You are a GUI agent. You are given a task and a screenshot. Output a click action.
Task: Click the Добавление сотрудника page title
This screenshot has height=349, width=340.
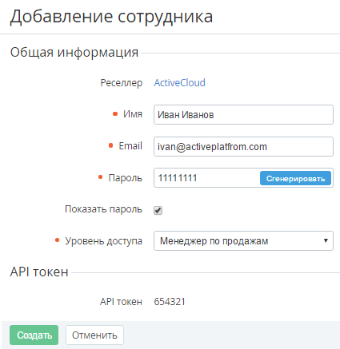pyautogui.click(x=111, y=17)
